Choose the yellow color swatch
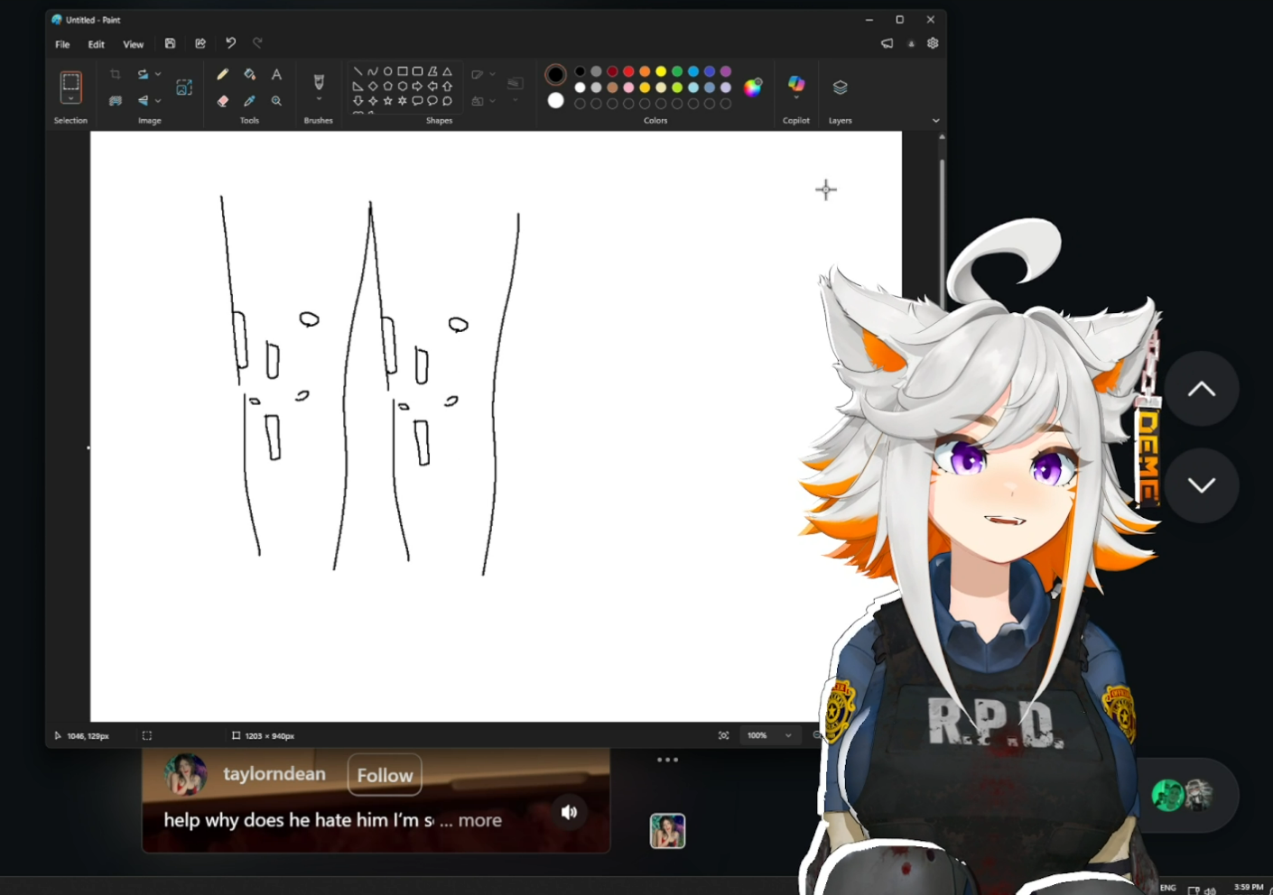 point(661,71)
